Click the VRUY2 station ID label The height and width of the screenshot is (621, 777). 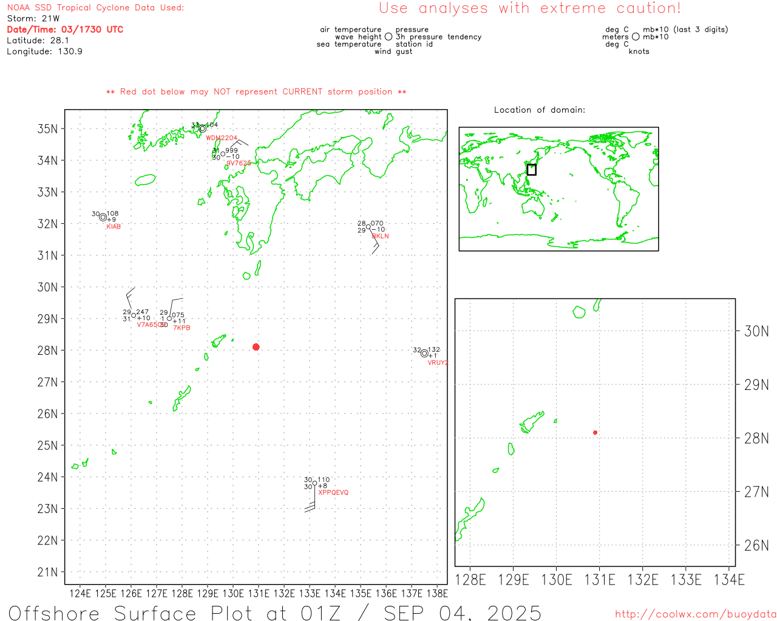click(438, 363)
